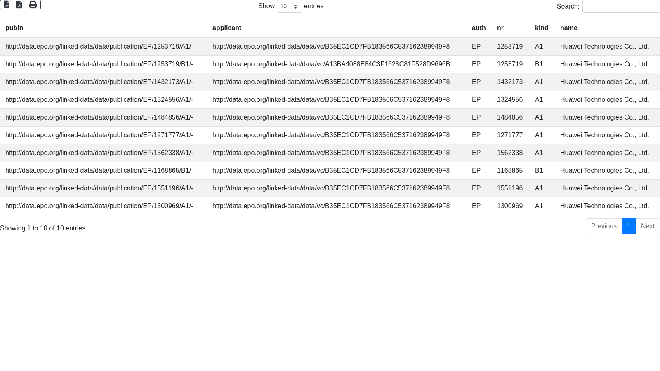Sort table by publn column header

[x=14, y=28]
